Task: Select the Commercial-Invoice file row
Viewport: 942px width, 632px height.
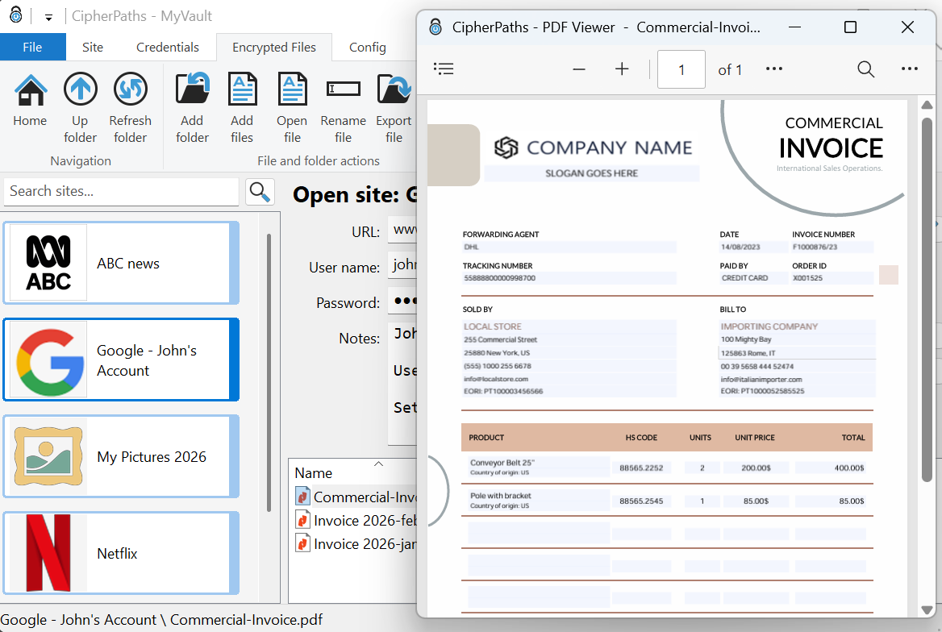Action: pyautogui.click(x=356, y=497)
